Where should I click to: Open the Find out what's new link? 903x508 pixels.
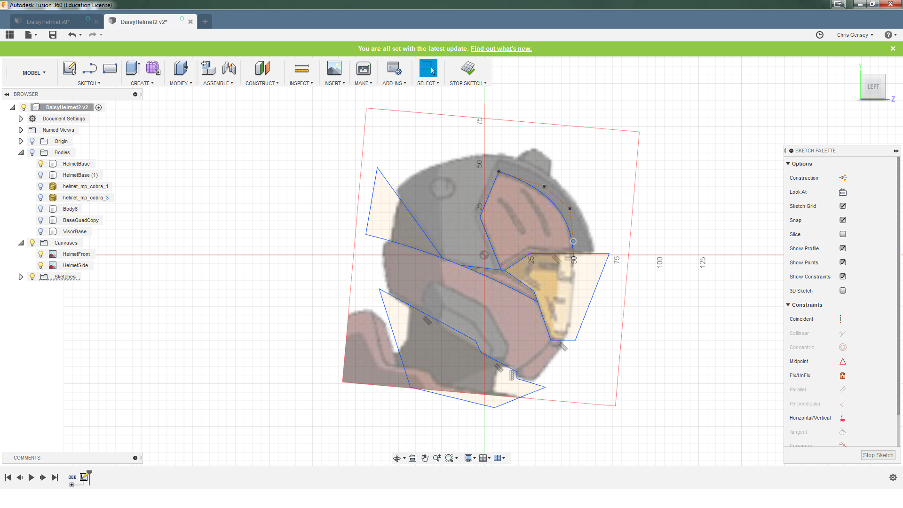coord(501,48)
